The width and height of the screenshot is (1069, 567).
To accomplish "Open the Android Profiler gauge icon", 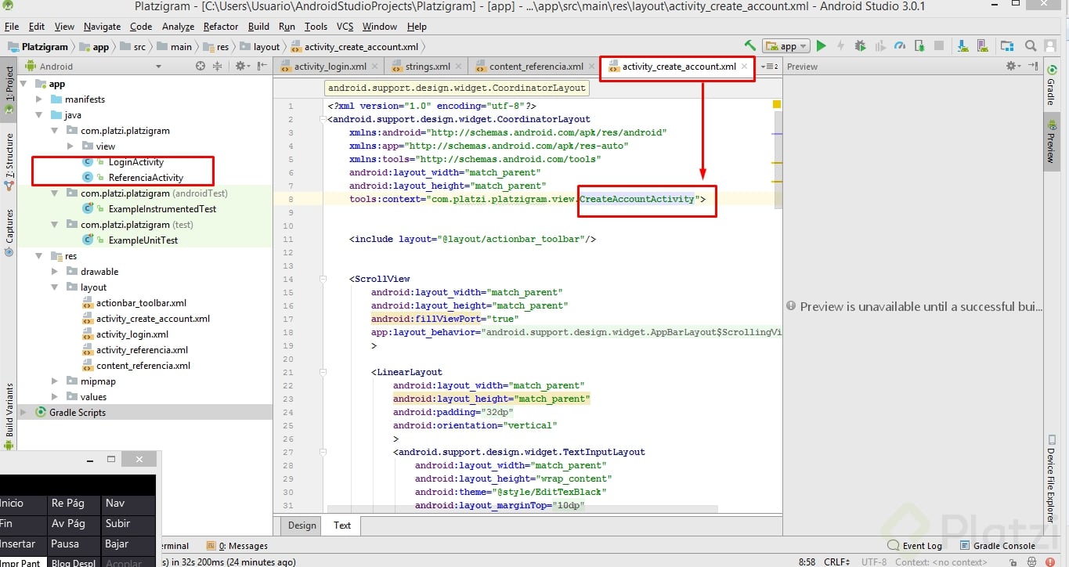I will point(900,46).
